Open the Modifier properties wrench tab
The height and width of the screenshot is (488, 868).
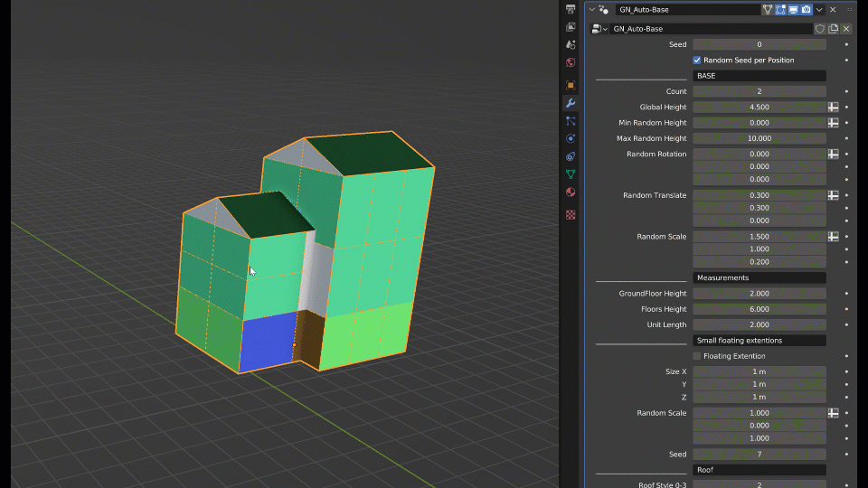click(571, 103)
